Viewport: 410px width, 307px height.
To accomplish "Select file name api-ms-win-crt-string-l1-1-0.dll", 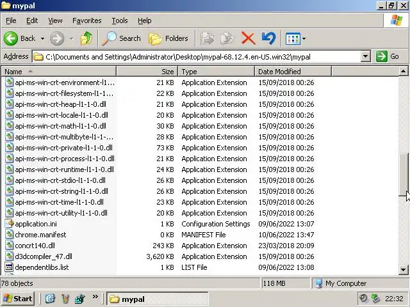I will pyautogui.click(x=61, y=191).
